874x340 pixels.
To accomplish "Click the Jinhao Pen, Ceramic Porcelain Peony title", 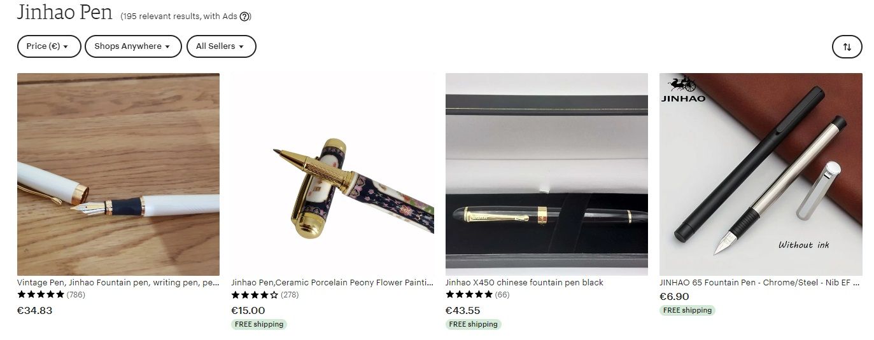I will (x=332, y=282).
